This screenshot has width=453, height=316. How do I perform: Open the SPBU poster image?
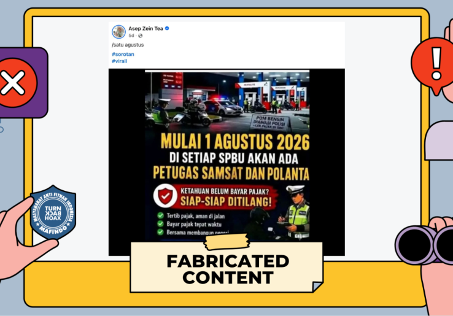pyautogui.click(x=227, y=156)
